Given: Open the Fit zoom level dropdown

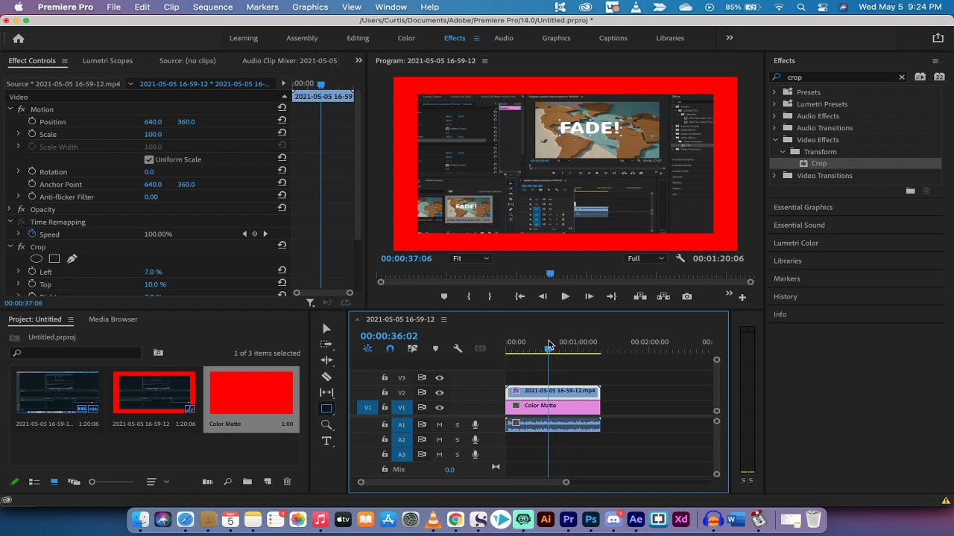Looking at the screenshot, I should (471, 258).
